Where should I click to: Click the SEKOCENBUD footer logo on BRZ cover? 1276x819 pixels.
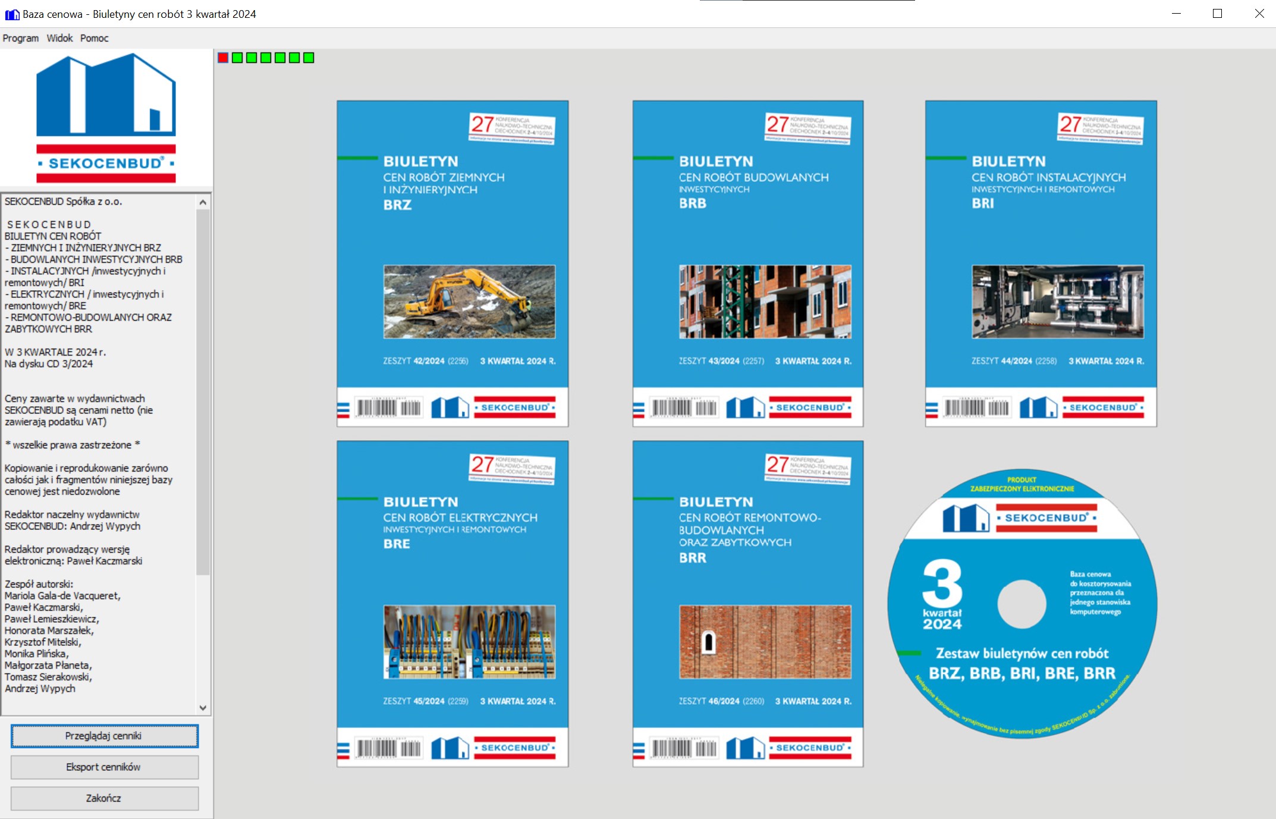(x=494, y=407)
